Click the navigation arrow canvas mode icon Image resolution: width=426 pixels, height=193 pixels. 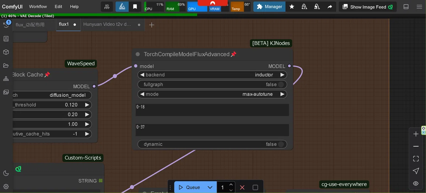(416, 171)
